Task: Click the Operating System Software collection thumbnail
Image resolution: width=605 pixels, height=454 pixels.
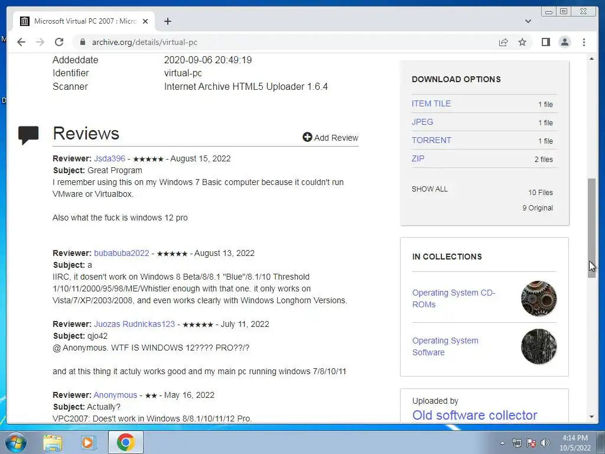Action: click(539, 346)
